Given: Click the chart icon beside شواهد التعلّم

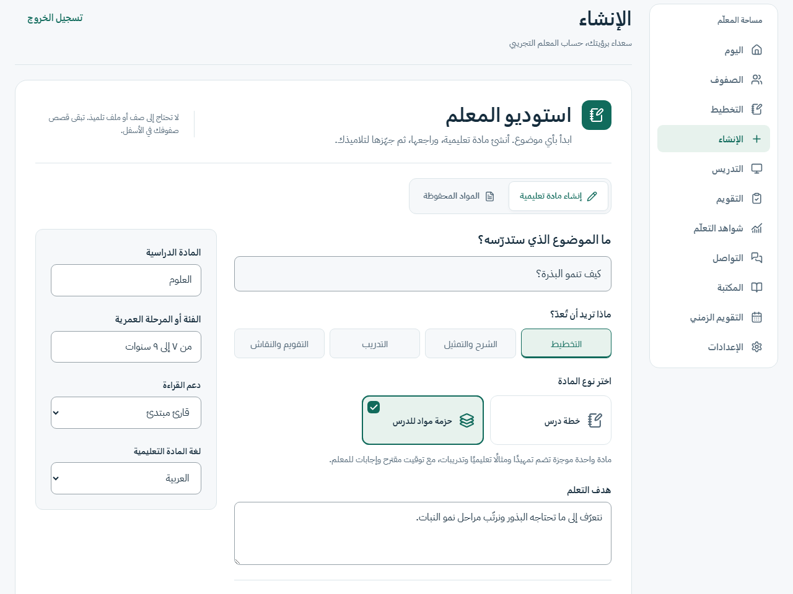Looking at the screenshot, I should (756, 228).
